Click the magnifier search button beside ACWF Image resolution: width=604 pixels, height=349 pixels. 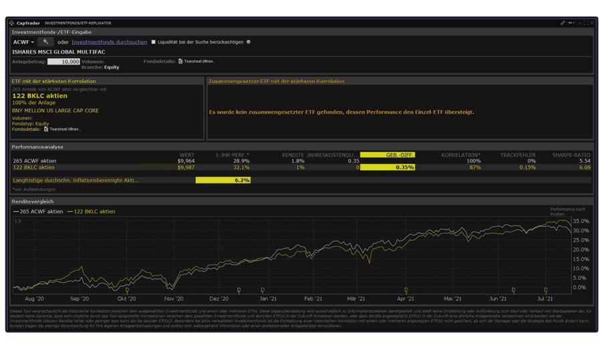click(x=45, y=42)
